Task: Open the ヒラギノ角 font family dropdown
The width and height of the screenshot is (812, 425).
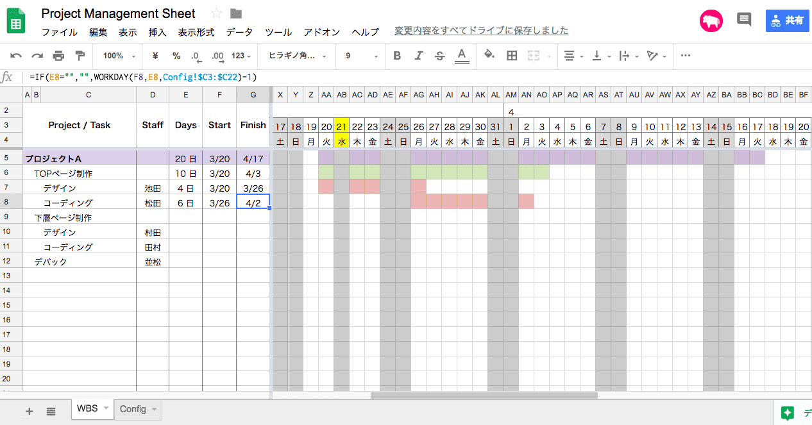Action: tap(297, 56)
